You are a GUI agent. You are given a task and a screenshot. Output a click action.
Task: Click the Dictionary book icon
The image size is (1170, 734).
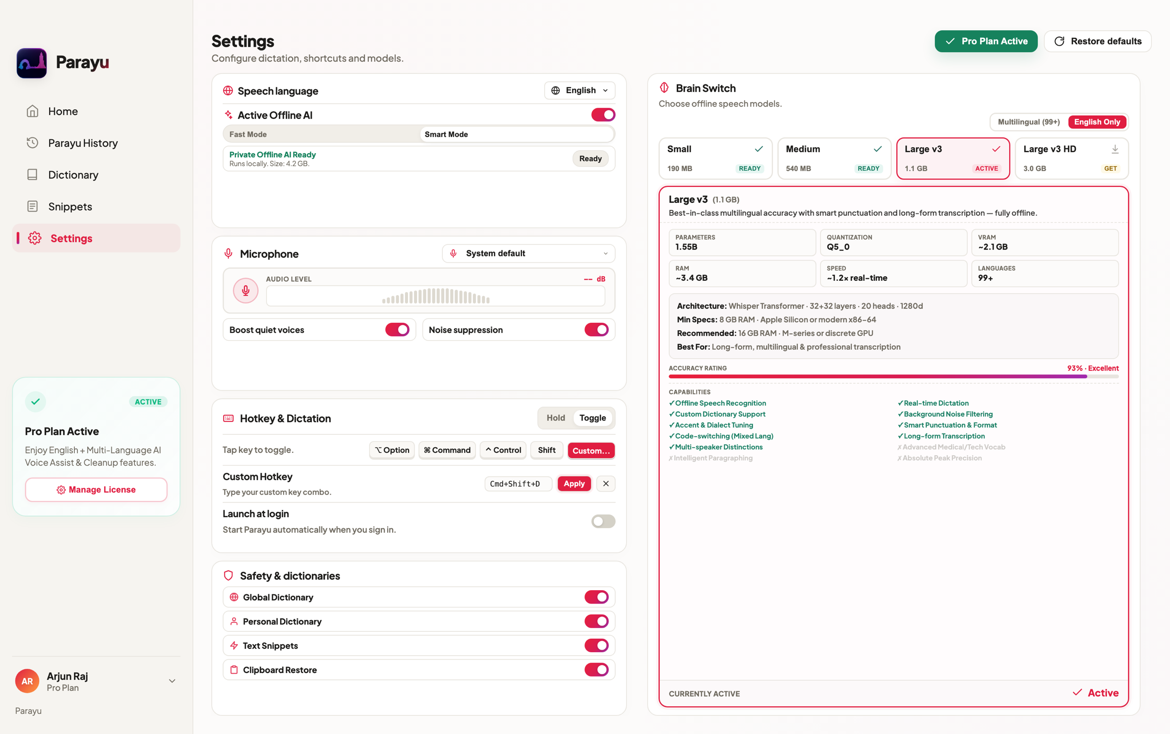pyautogui.click(x=33, y=175)
